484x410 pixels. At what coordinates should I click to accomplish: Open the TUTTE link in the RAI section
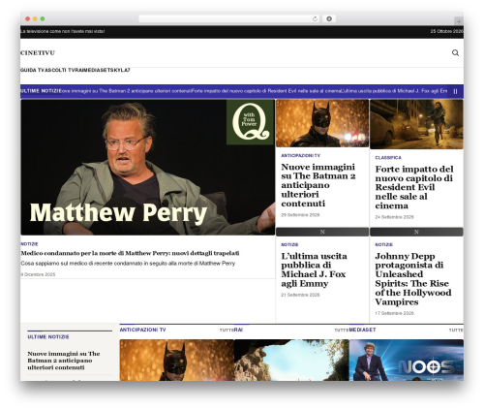(342, 331)
